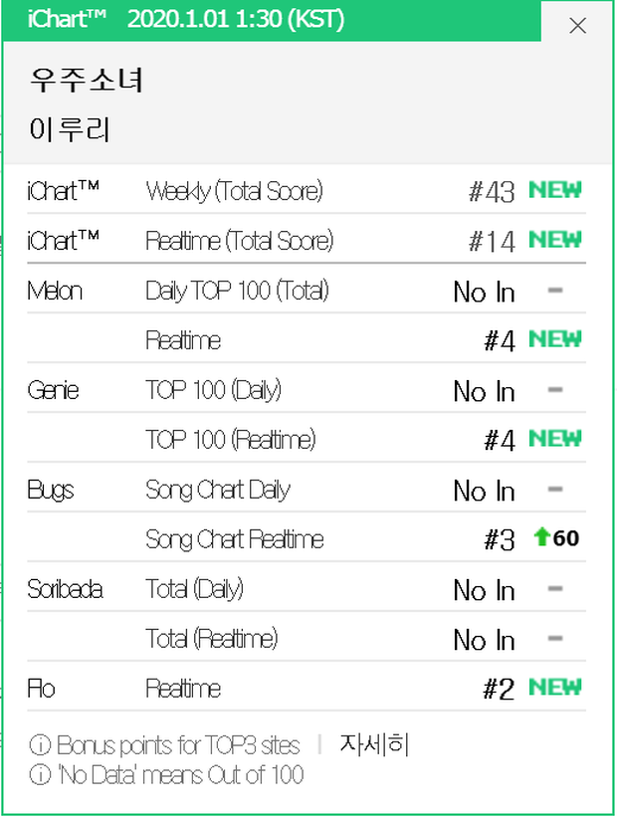Click Genie TOP 100 (Daily) label

213,390
